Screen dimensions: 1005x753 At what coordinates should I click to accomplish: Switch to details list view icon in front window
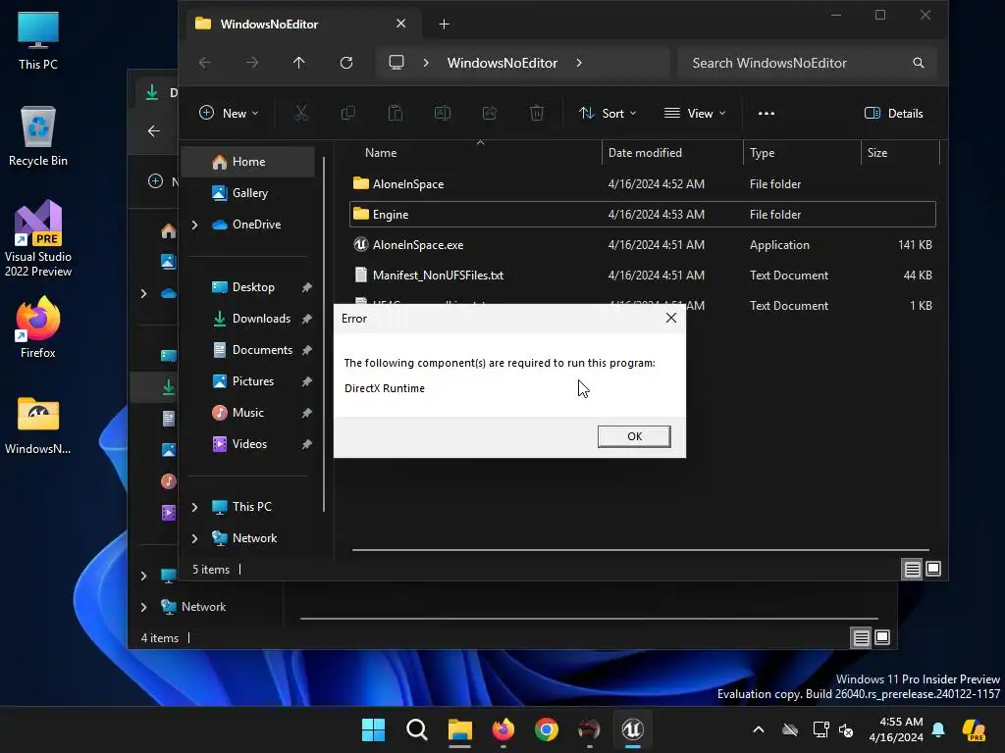coord(912,569)
